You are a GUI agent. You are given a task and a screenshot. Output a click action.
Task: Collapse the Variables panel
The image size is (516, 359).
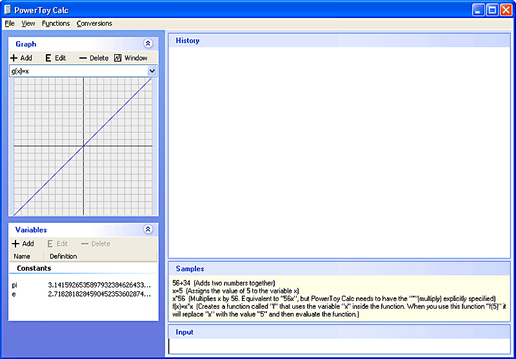[148, 229]
